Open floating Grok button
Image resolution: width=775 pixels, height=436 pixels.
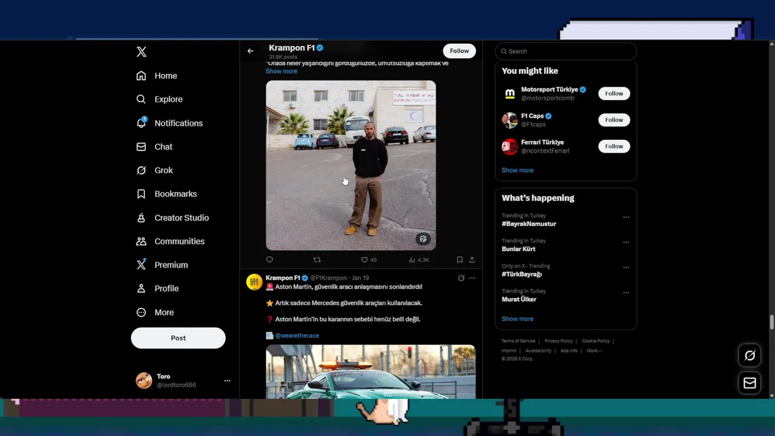[750, 356]
